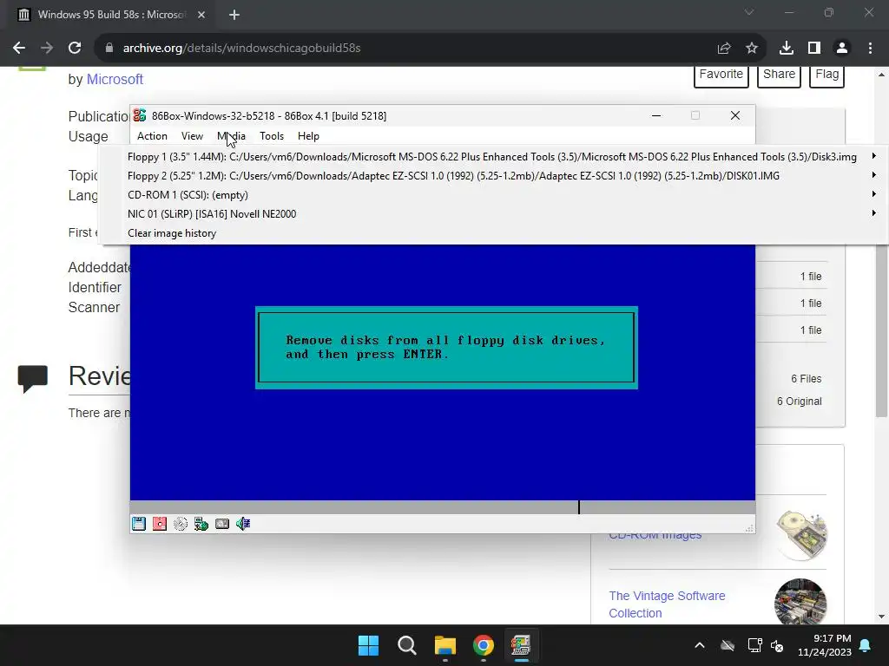Click the Chrome forward arrow
This screenshot has height=666, width=889.
(x=47, y=49)
